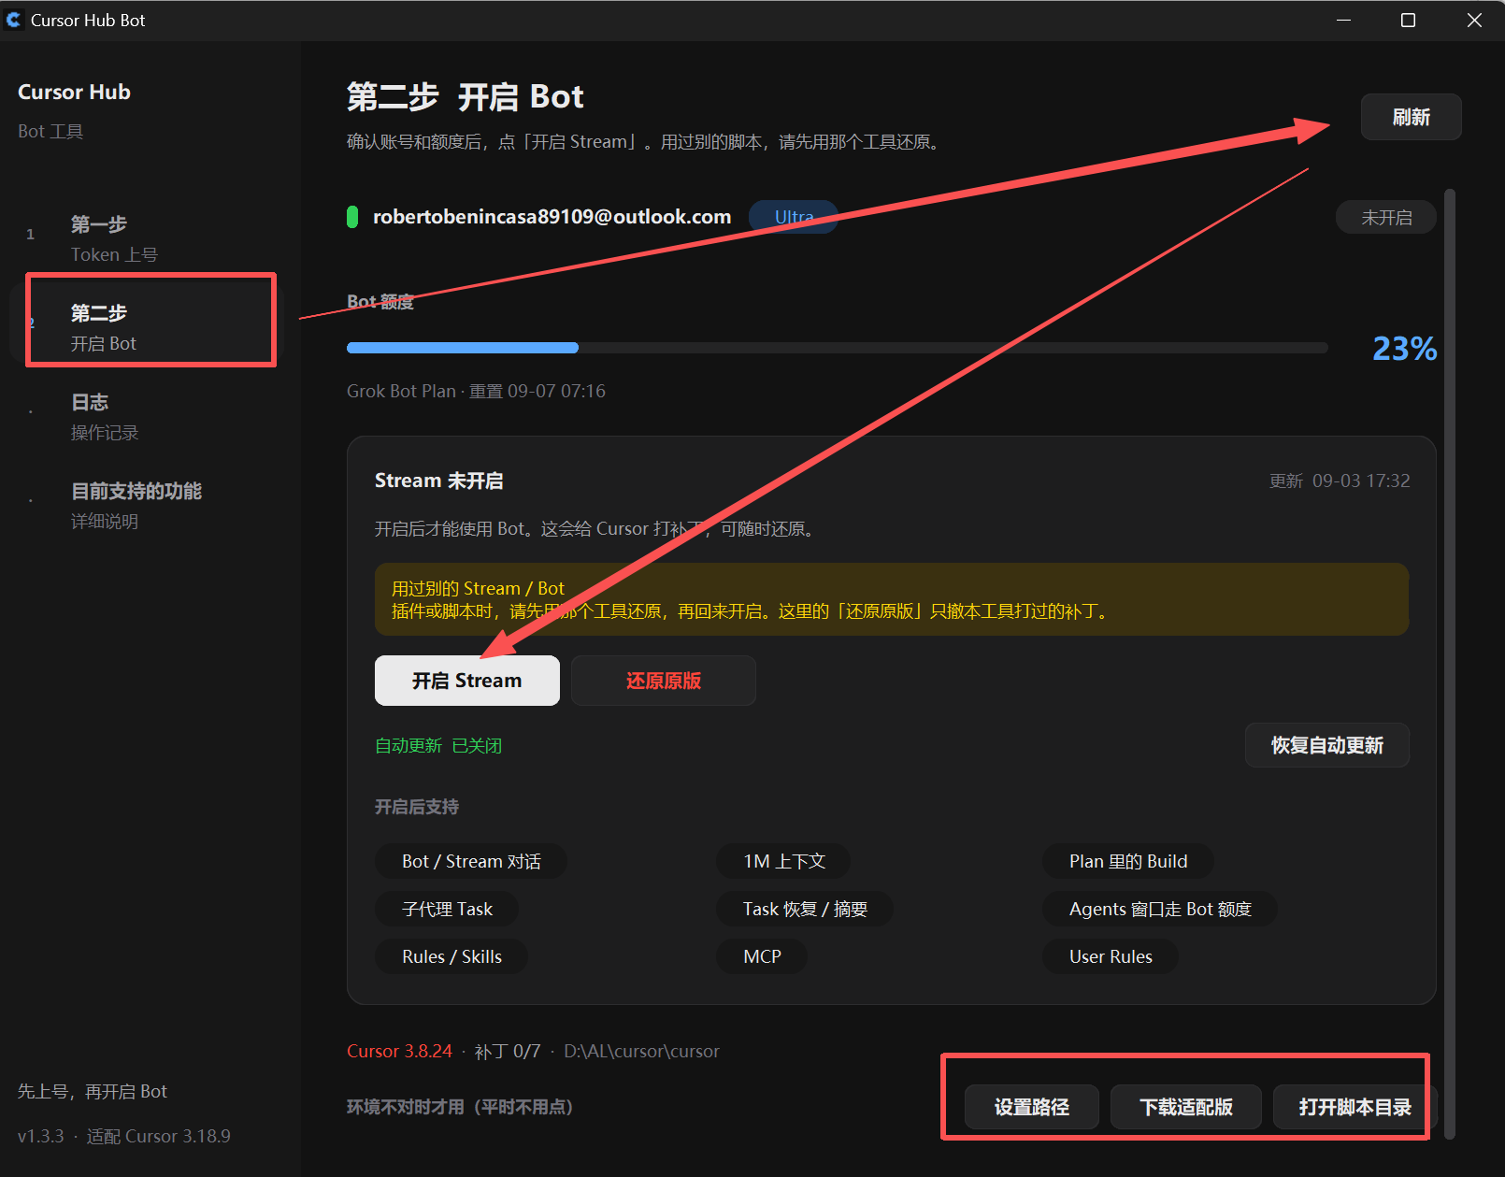Screen dimensions: 1505x1177
Task: Click the 打开脚本目录 button
Action: click(1354, 1107)
